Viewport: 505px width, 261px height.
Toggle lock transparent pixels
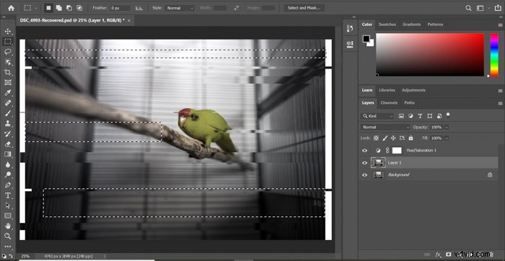pos(376,138)
